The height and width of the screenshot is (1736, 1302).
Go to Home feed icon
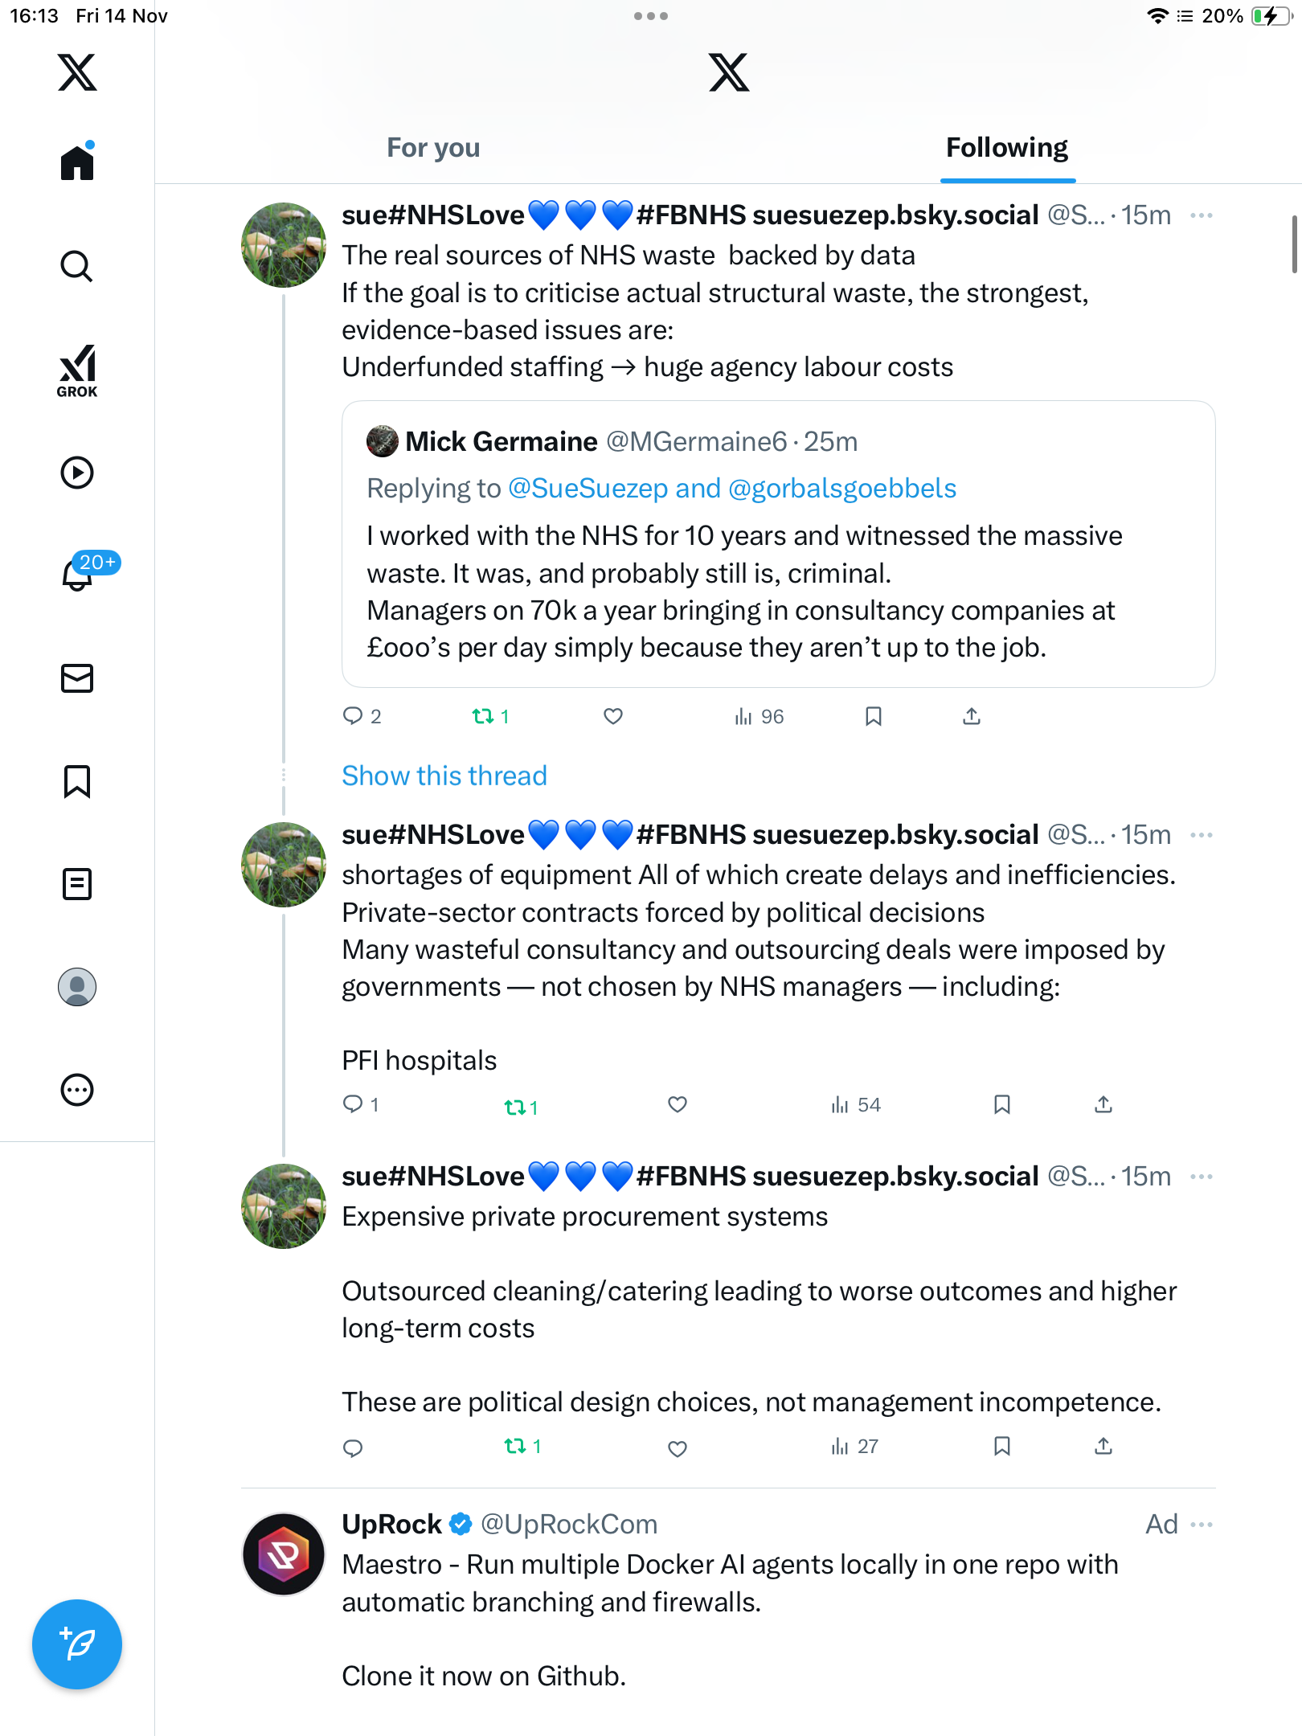point(77,163)
